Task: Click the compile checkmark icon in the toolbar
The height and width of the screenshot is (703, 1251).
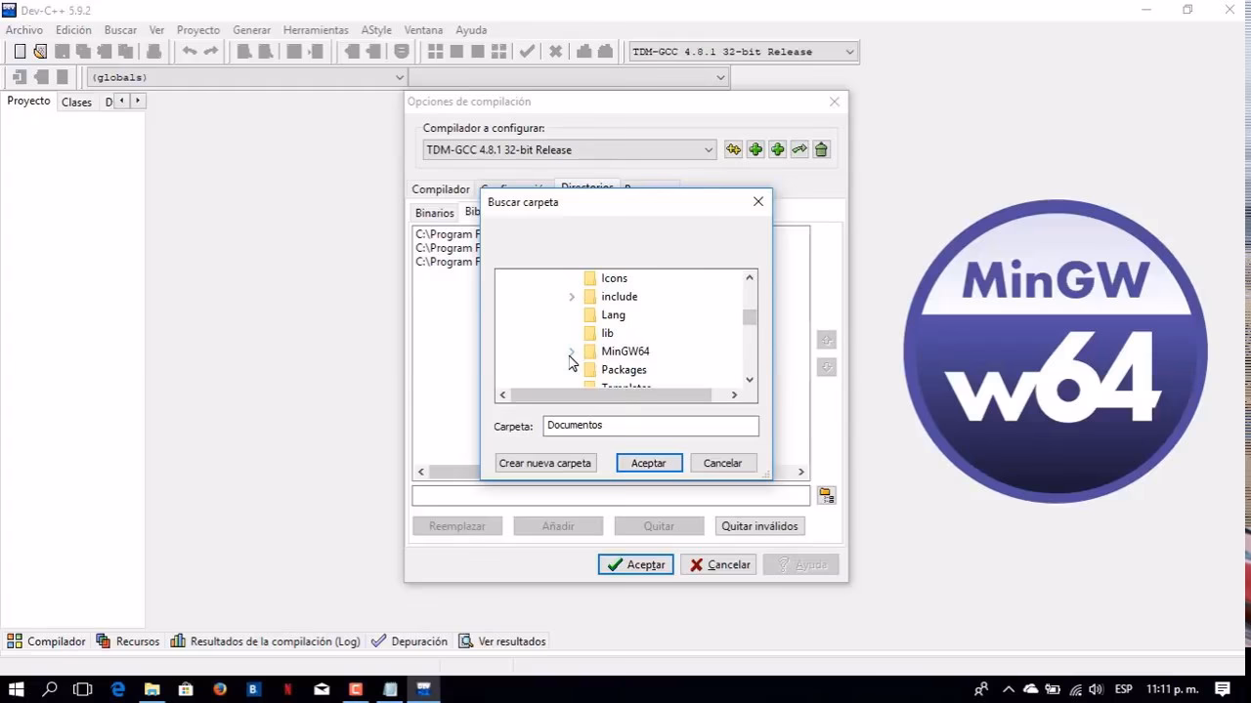Action: 527,51
